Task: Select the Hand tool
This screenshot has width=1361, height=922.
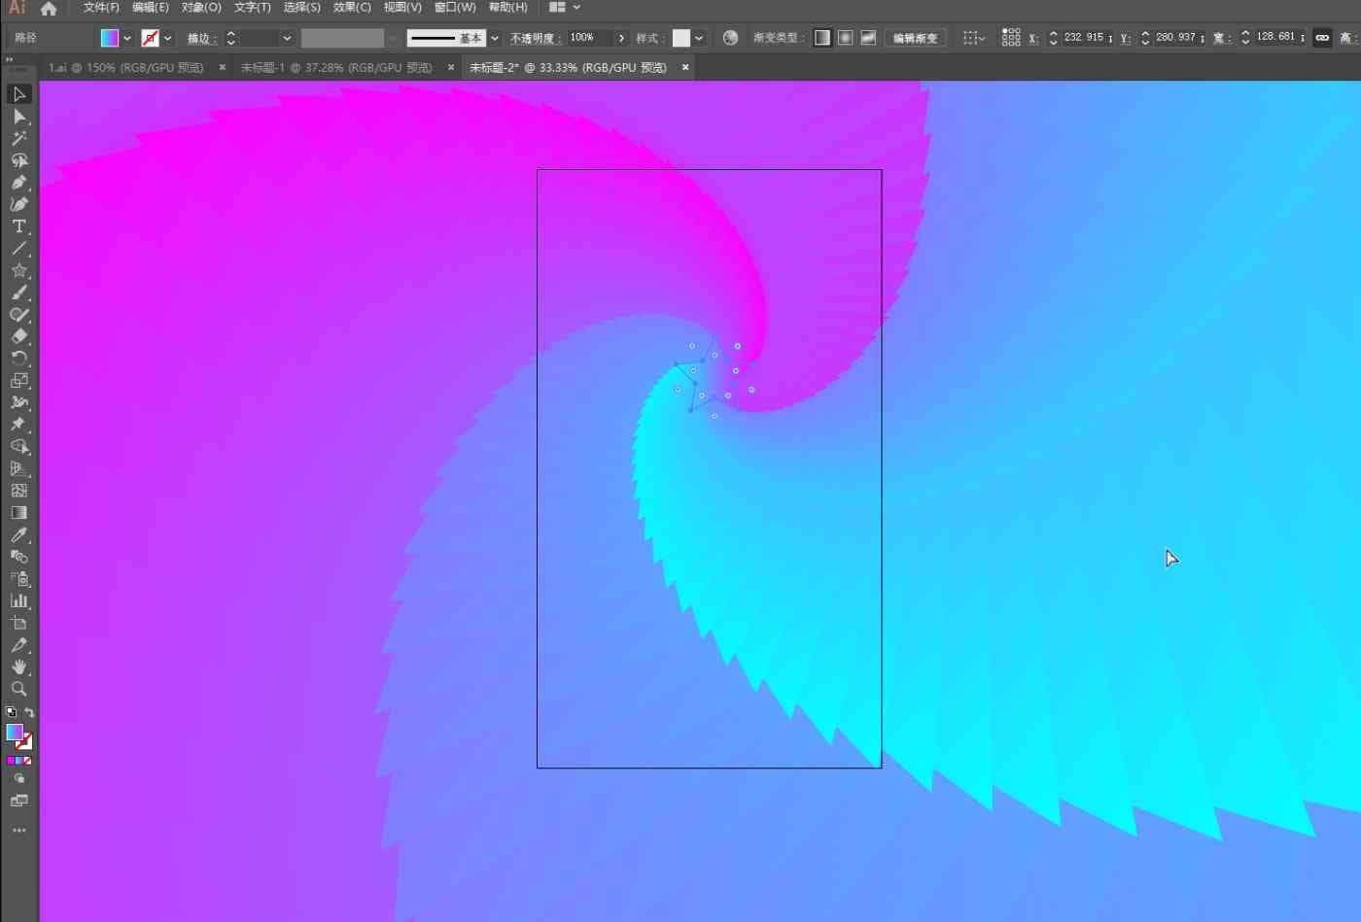Action: click(18, 667)
